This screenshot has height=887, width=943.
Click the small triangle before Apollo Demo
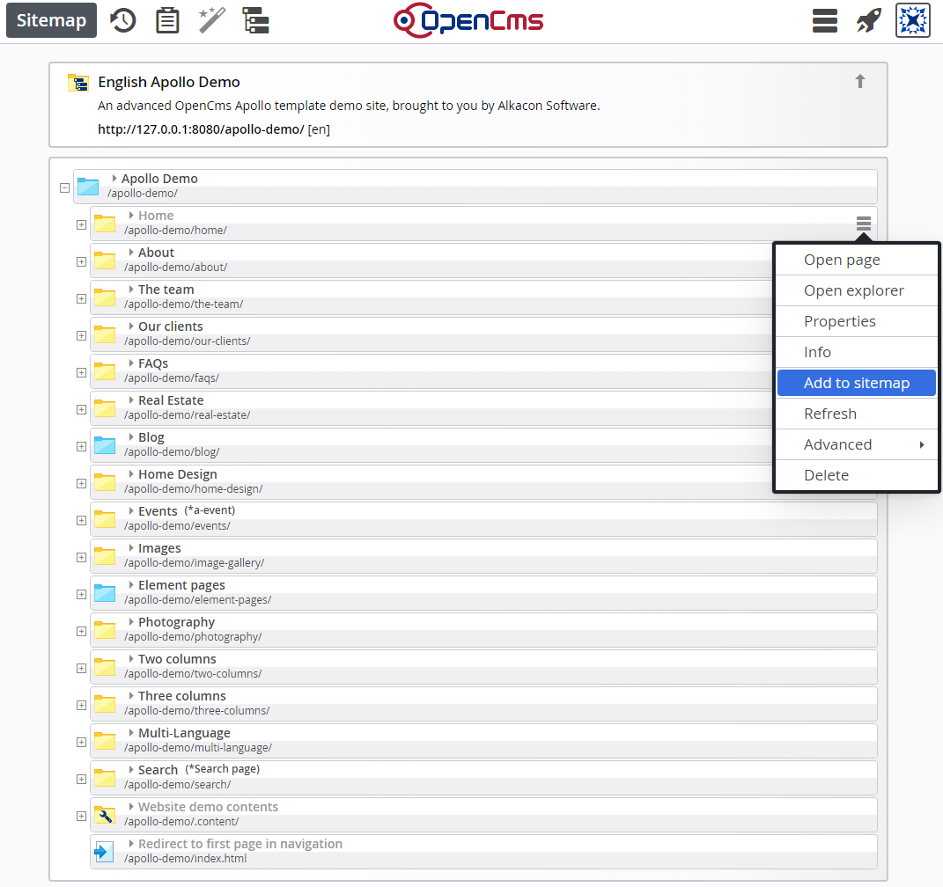click(x=114, y=178)
